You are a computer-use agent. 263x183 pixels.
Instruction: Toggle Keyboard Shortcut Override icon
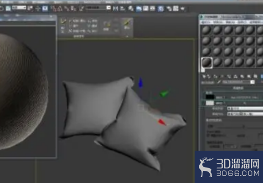[x=45, y=8]
